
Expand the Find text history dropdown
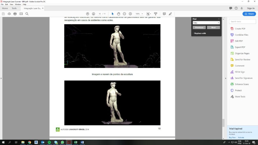pos(218,23)
